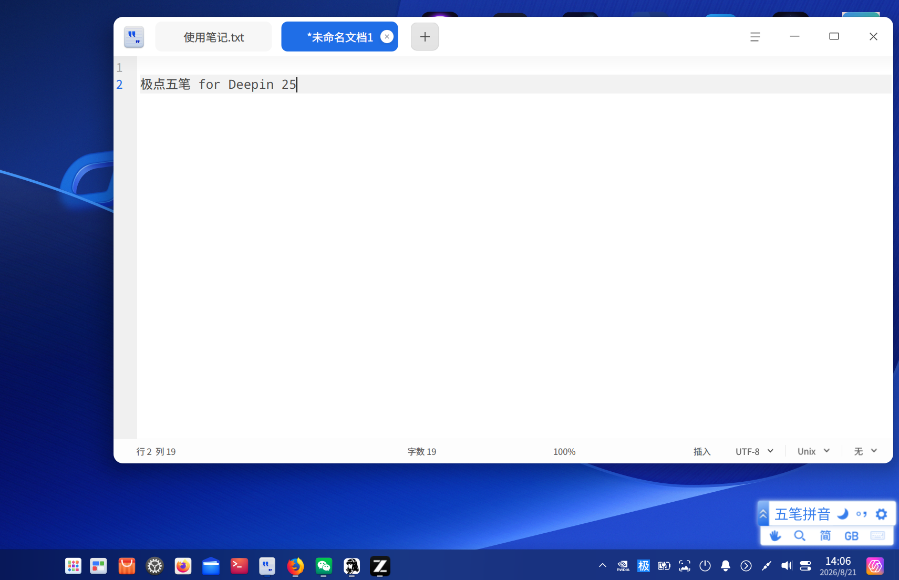Collapse the input method bar chevrons
This screenshot has height=580, width=899.
coord(763,514)
